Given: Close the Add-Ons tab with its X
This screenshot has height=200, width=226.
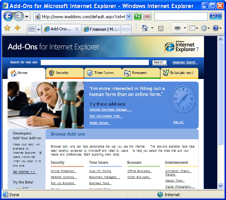Looking at the screenshot, I should (77, 29).
